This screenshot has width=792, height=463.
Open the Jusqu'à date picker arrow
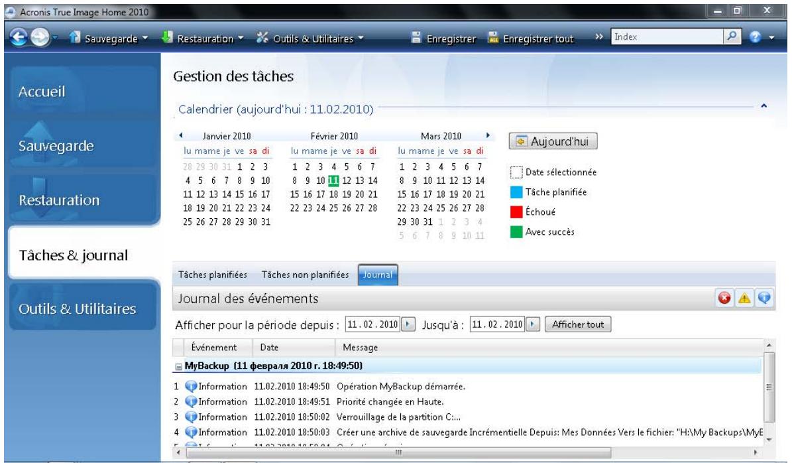click(x=533, y=324)
